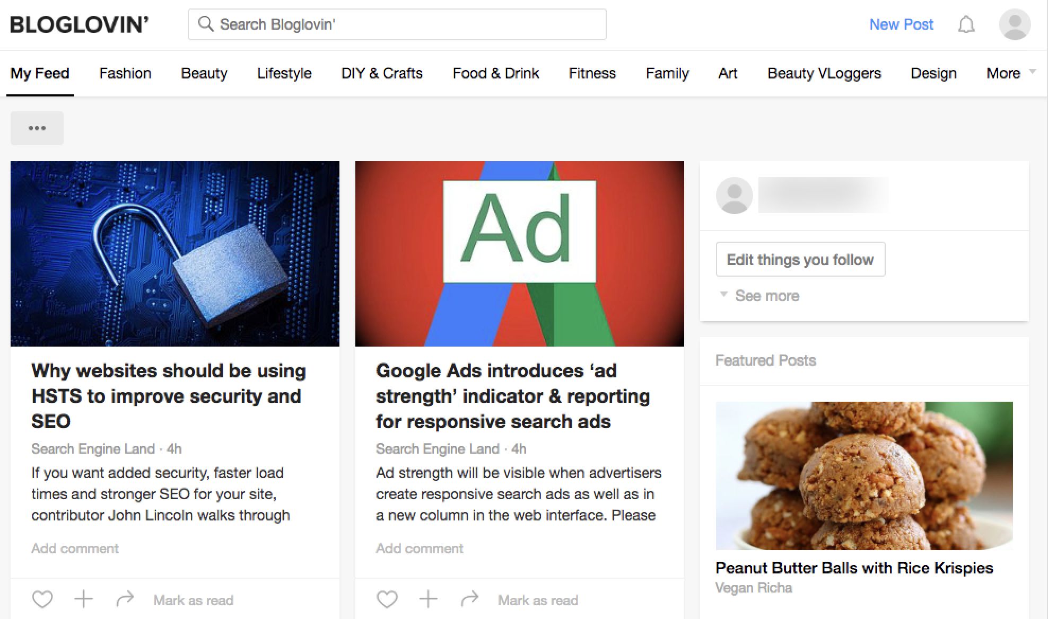Toggle Mark as read on the Google Ads post

coord(538,600)
